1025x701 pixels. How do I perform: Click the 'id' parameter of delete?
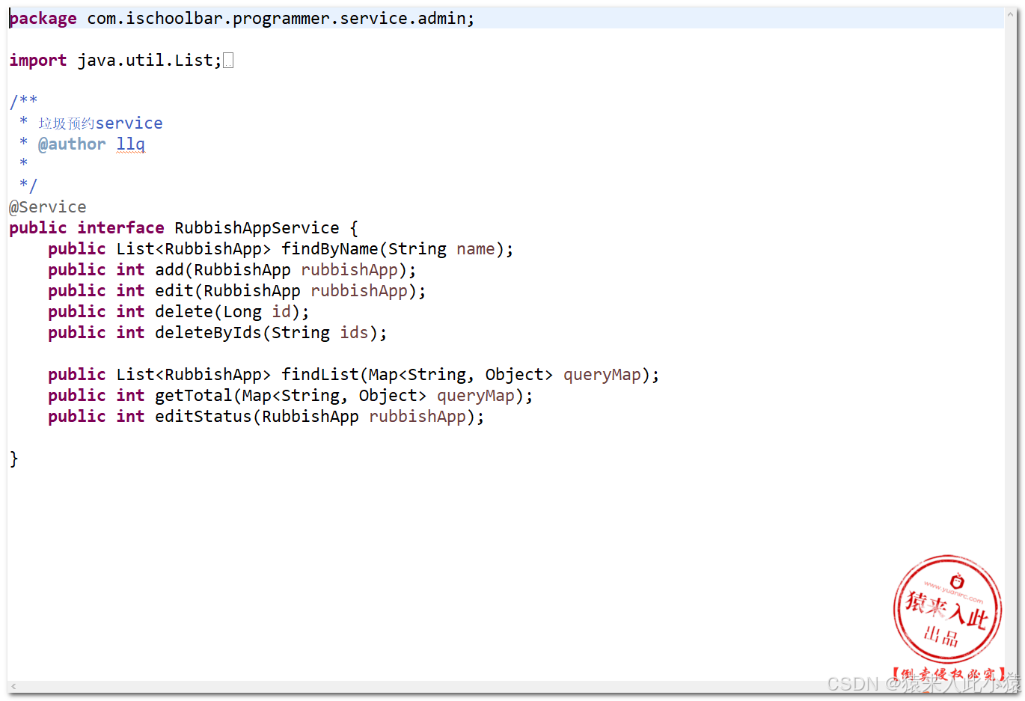coord(281,312)
